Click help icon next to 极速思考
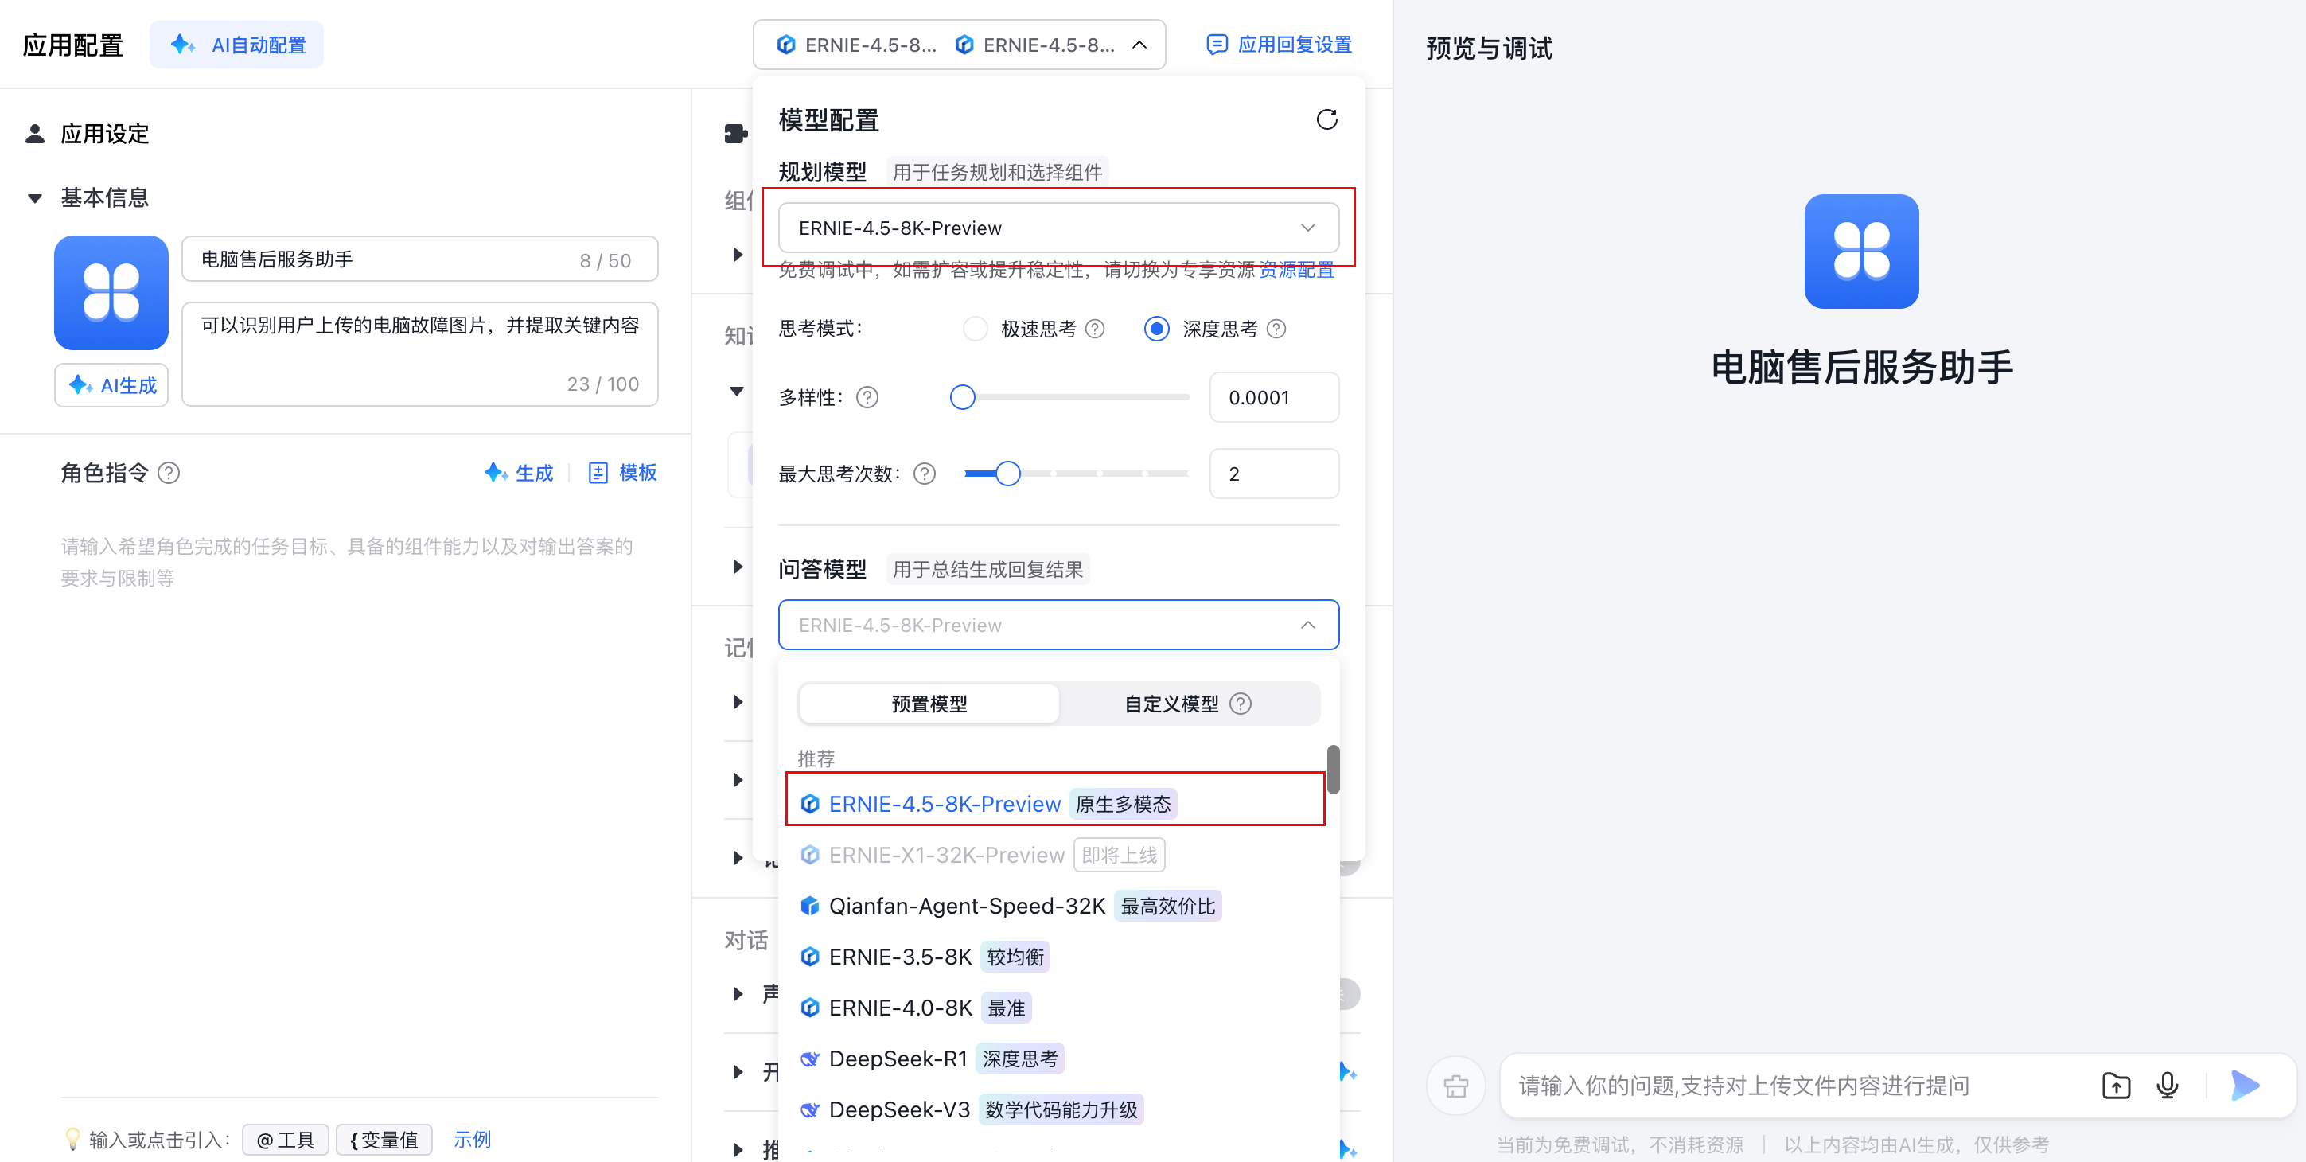 coord(1095,329)
